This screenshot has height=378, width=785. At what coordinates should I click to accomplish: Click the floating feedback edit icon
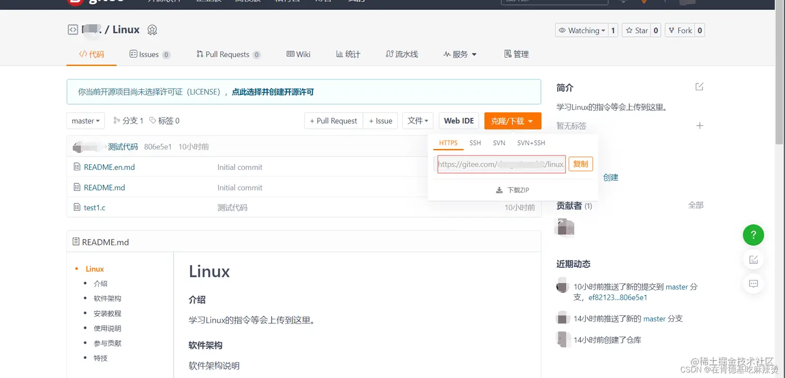753,260
